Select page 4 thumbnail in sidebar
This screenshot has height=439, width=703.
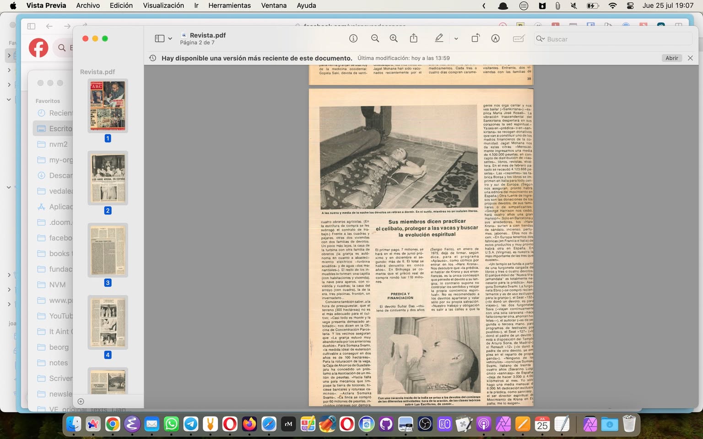pyautogui.click(x=108, y=322)
